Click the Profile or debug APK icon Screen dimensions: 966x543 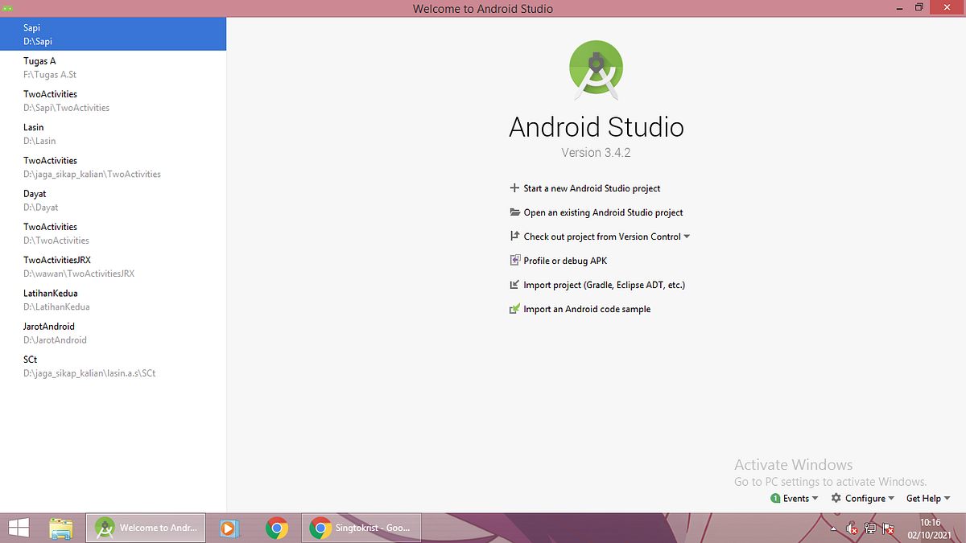[x=514, y=260]
